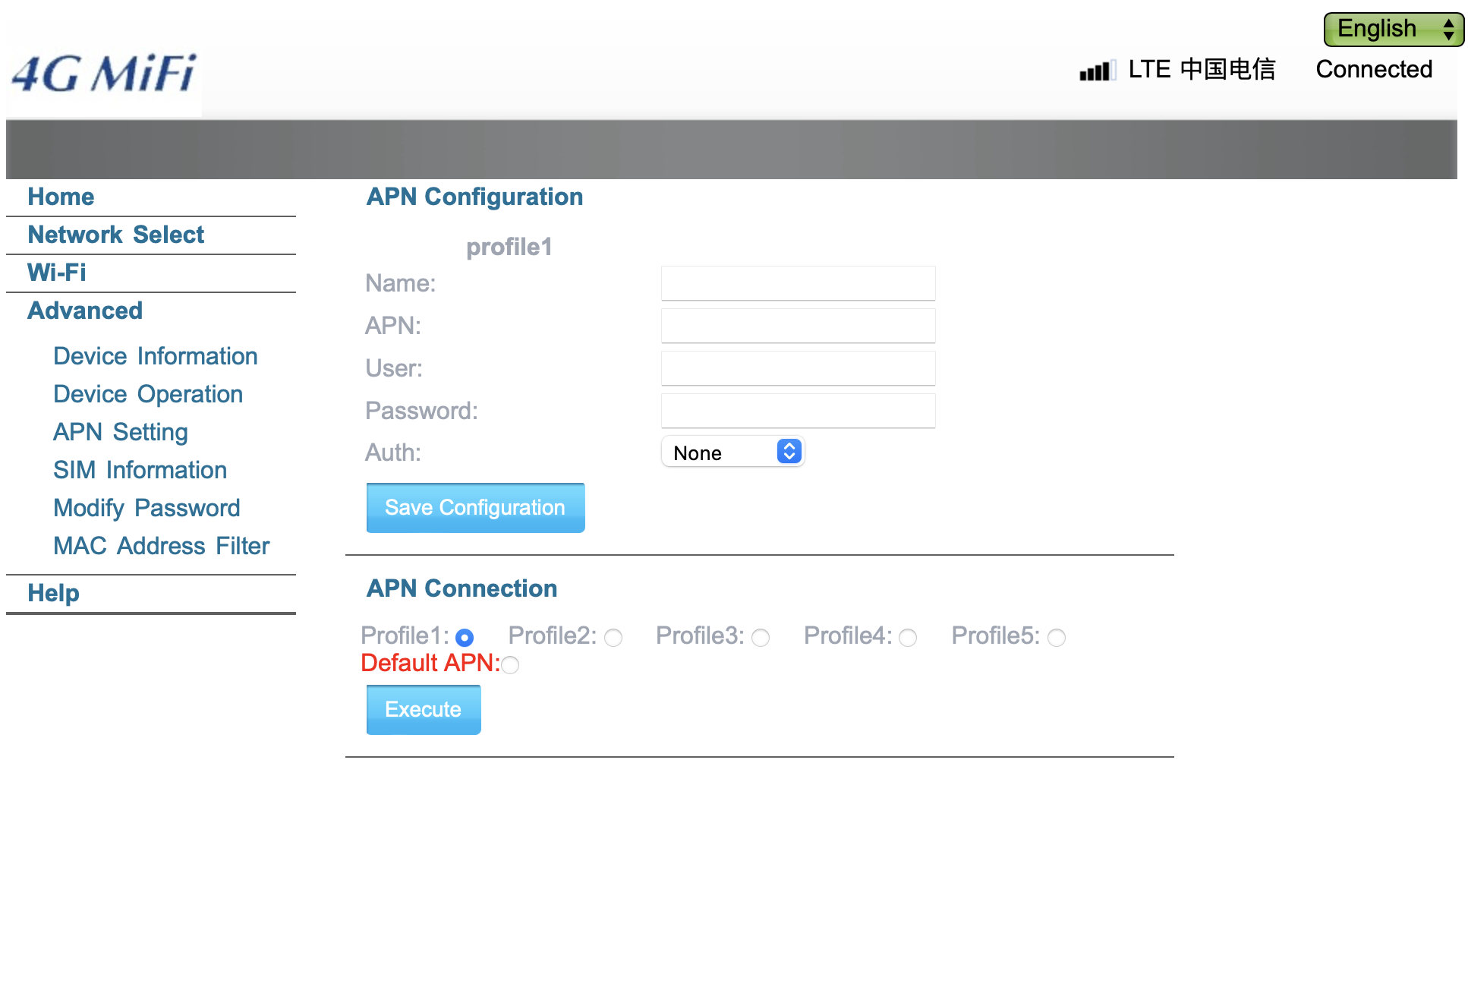
Task: Select the Profile2 radio button
Action: point(613,638)
